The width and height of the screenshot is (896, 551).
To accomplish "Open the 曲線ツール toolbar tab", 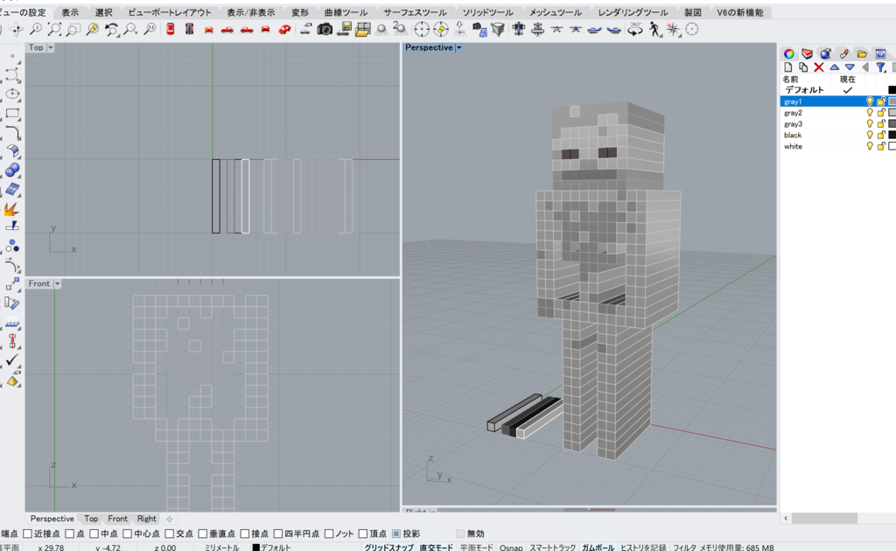I will click(346, 12).
